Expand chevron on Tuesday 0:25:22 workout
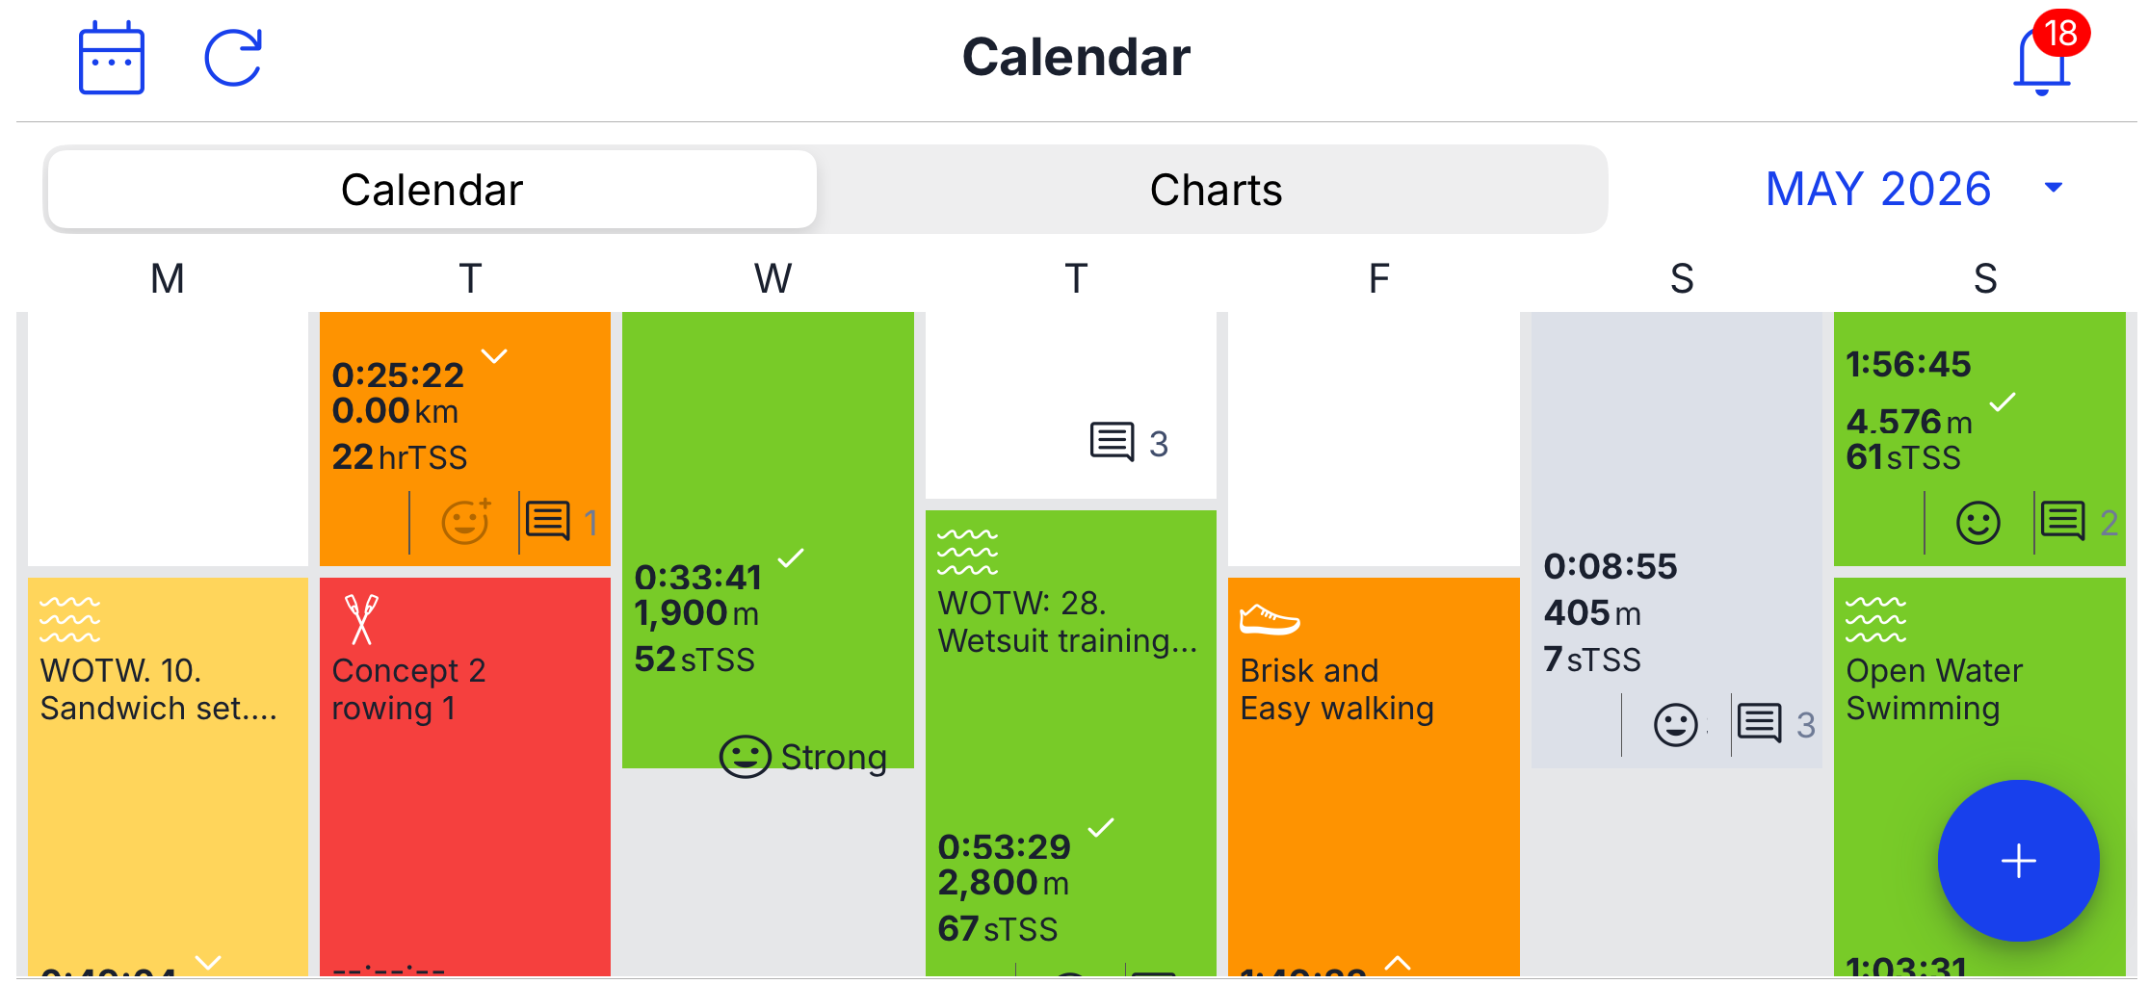The height and width of the screenshot is (984, 2148). coord(494,356)
